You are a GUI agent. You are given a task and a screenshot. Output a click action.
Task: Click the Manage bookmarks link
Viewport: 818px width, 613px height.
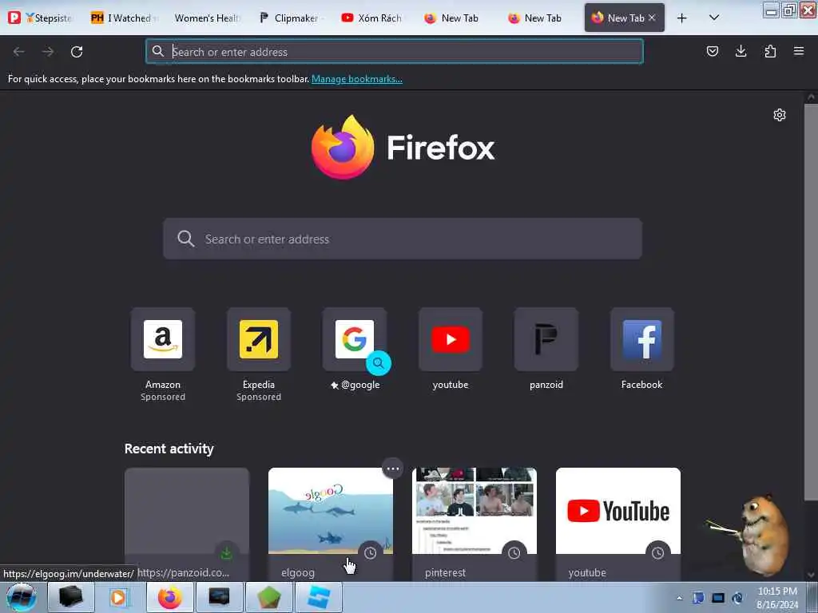point(357,79)
